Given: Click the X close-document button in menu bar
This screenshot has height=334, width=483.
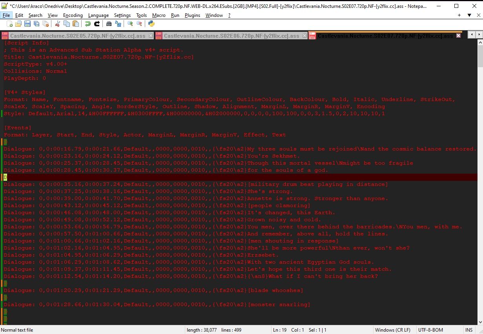Looking at the screenshot, I should point(478,15).
